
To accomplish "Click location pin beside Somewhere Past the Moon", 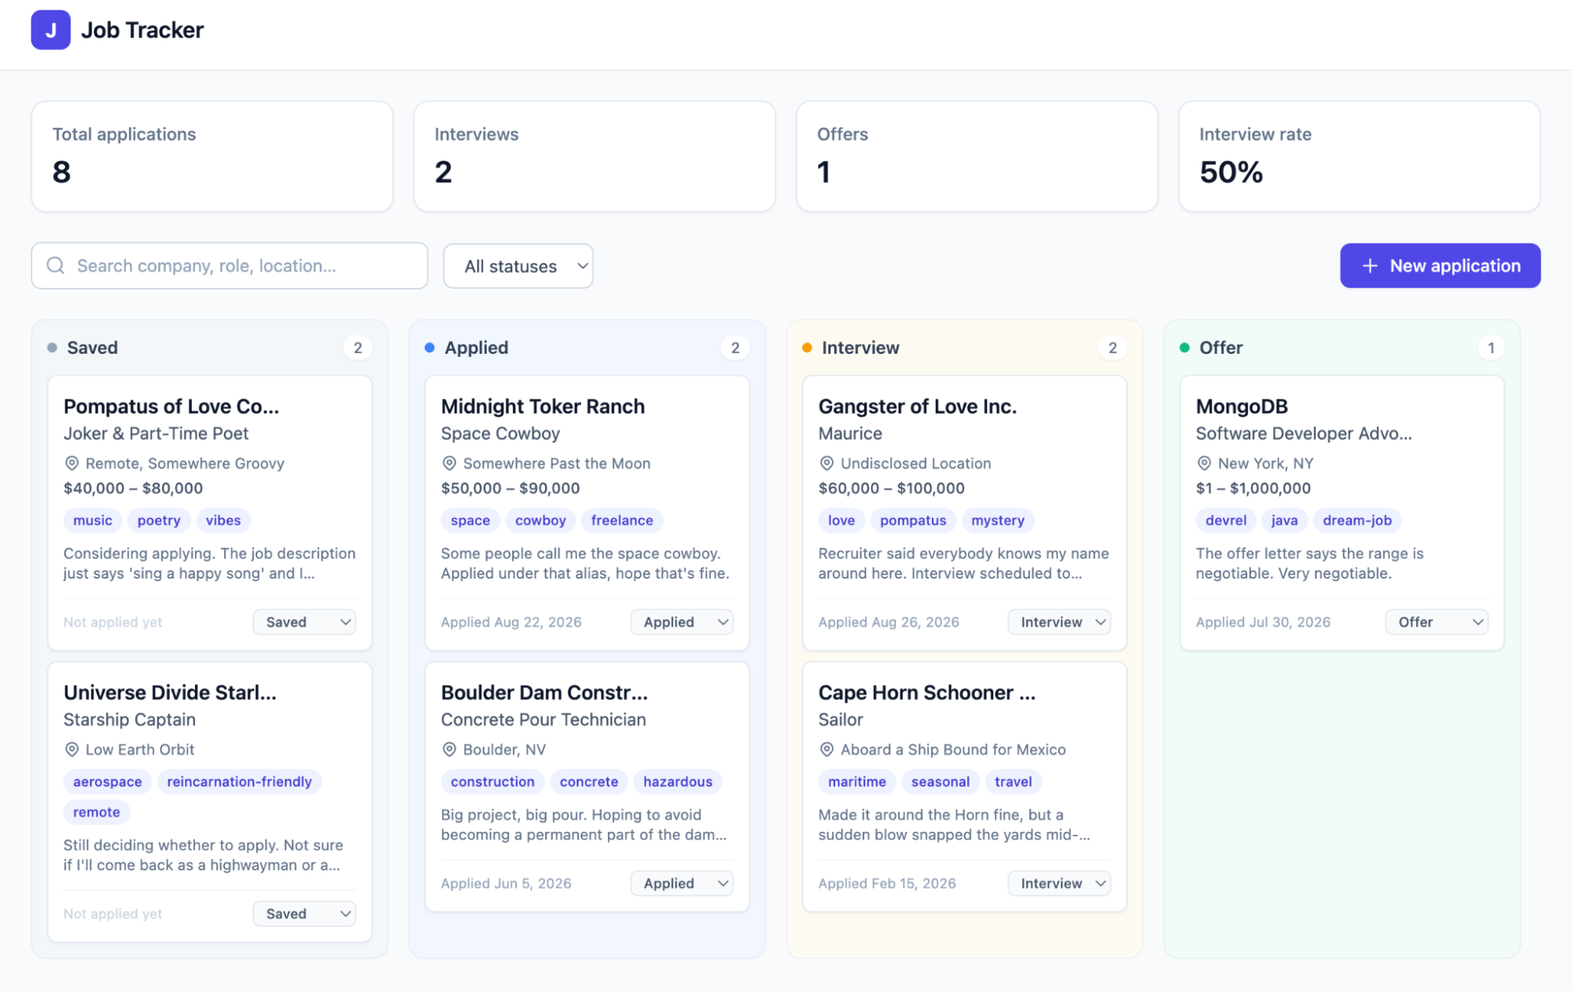I will 449,463.
